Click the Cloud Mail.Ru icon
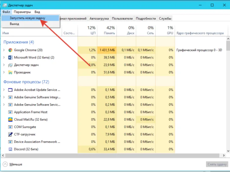 (10, 119)
